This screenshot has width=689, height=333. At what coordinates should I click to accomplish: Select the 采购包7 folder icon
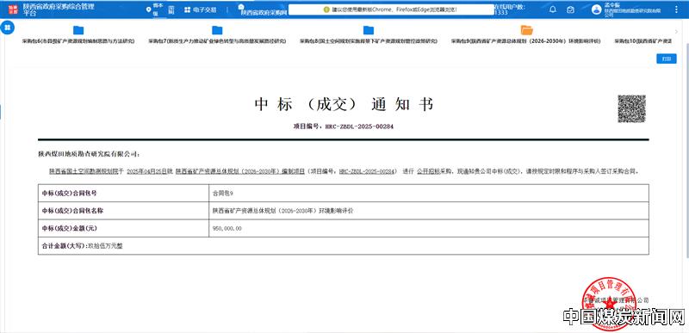click(x=217, y=30)
